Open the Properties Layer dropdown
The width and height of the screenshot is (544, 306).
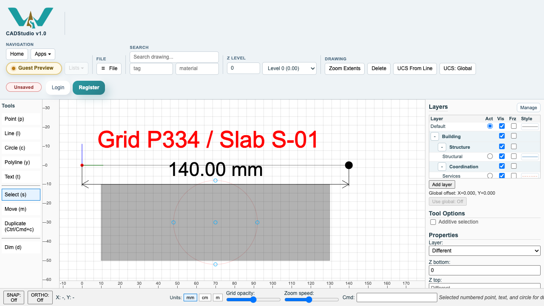[x=484, y=251]
